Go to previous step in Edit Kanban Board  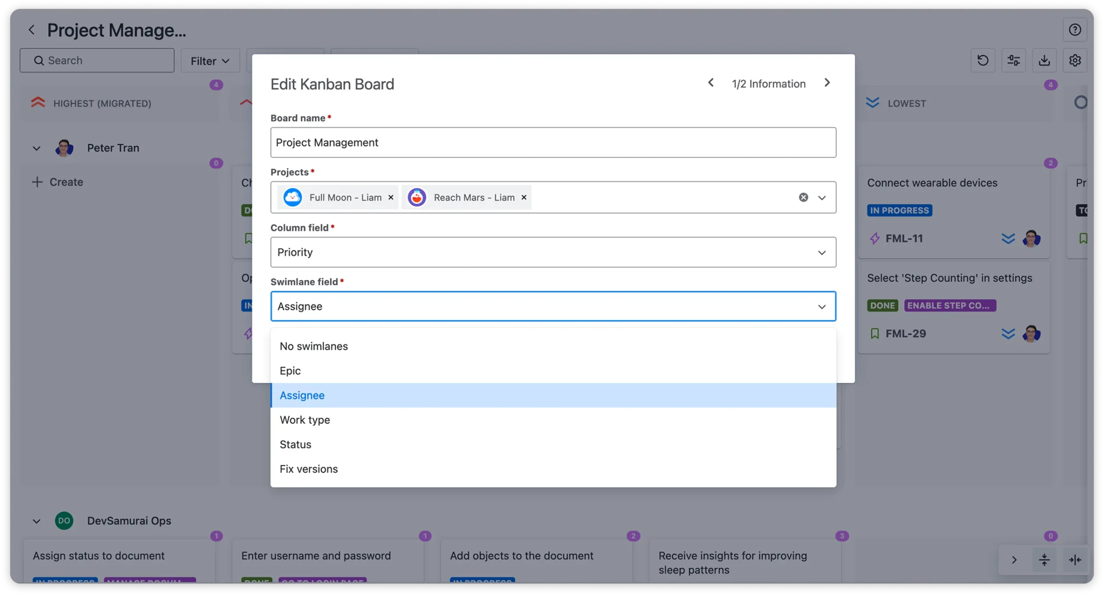(711, 83)
